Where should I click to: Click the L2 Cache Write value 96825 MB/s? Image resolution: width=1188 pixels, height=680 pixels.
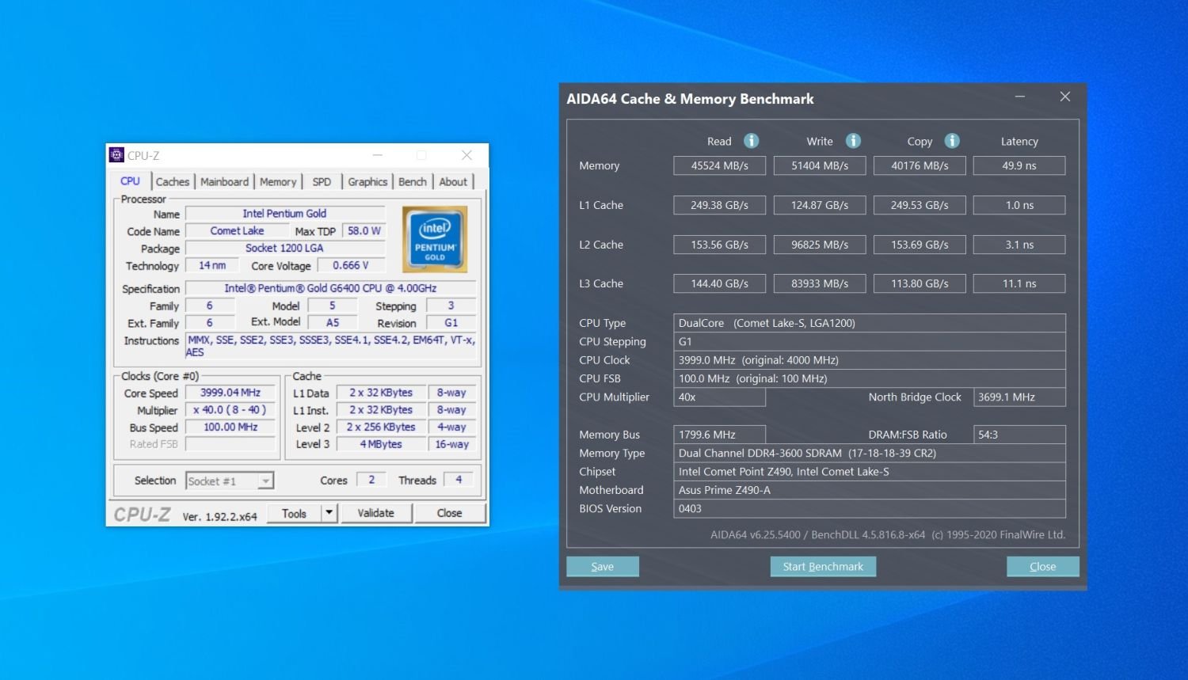tap(820, 245)
